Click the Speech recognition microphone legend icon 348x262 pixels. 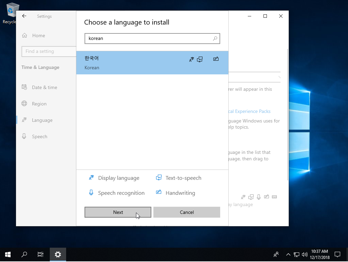[x=91, y=193]
